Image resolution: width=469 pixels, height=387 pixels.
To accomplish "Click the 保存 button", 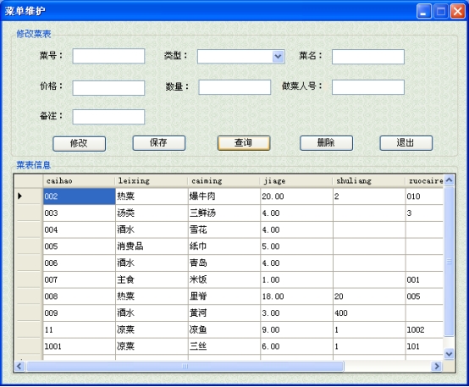I will (x=159, y=143).
